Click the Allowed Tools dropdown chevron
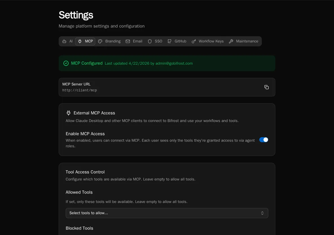 click(262, 213)
